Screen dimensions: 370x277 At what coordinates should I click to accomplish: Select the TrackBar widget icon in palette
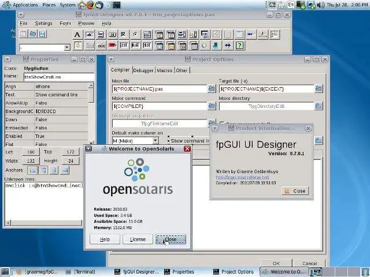coord(262,35)
